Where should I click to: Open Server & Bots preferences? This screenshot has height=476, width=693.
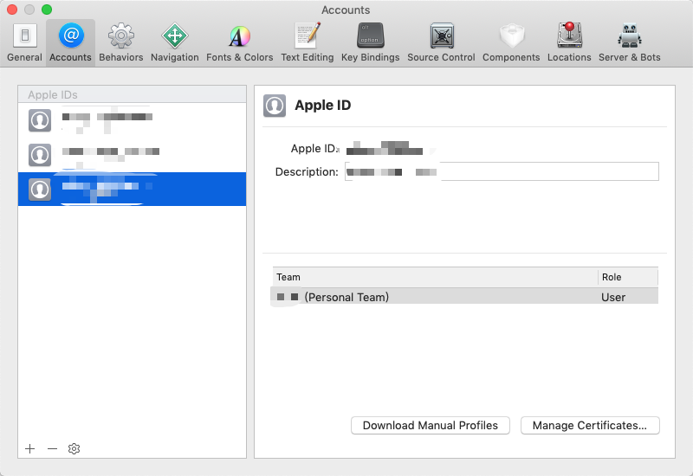point(630,42)
